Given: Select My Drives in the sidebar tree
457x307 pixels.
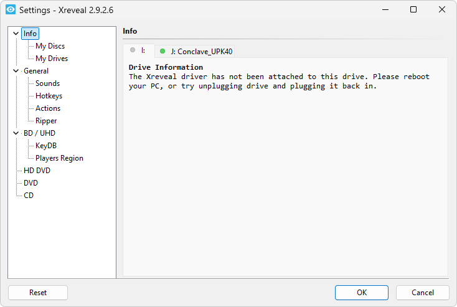Looking at the screenshot, I should click(x=52, y=59).
